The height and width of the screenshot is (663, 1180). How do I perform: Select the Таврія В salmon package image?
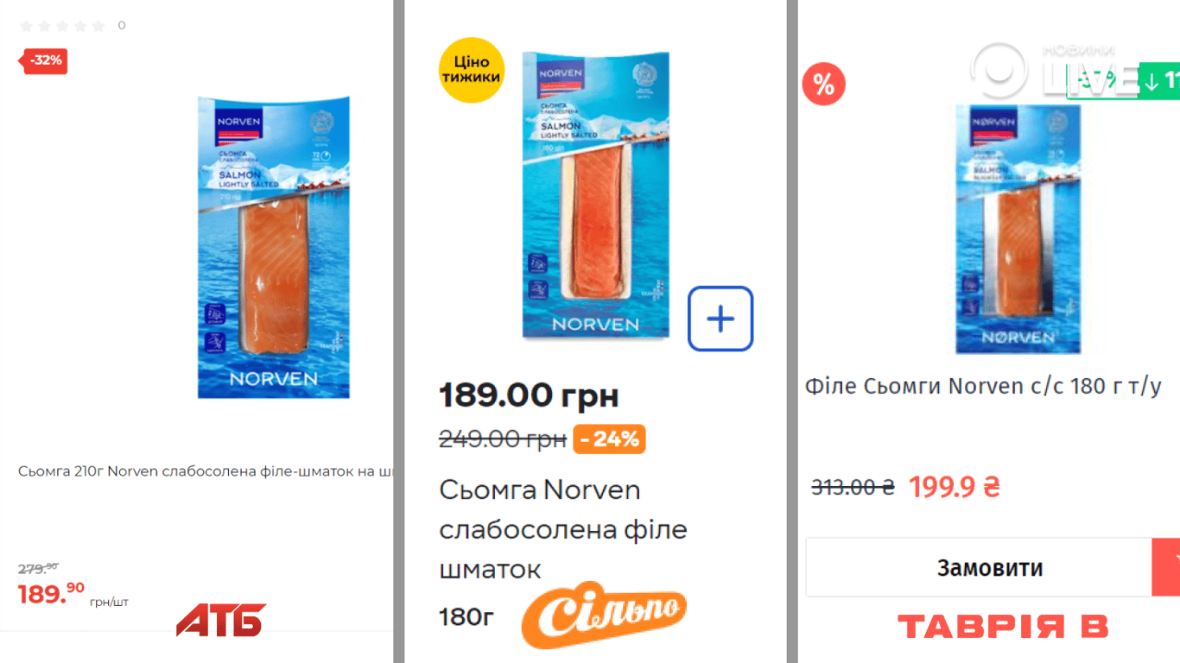click(x=1018, y=229)
